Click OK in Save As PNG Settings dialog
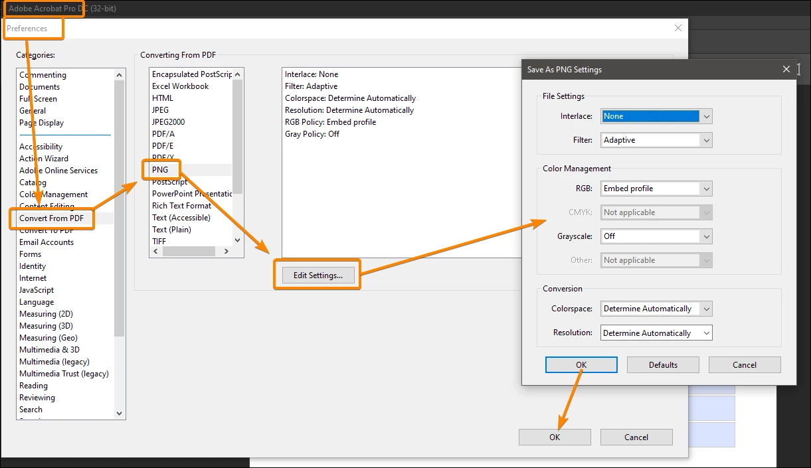The height and width of the screenshot is (468, 811). 581,364
